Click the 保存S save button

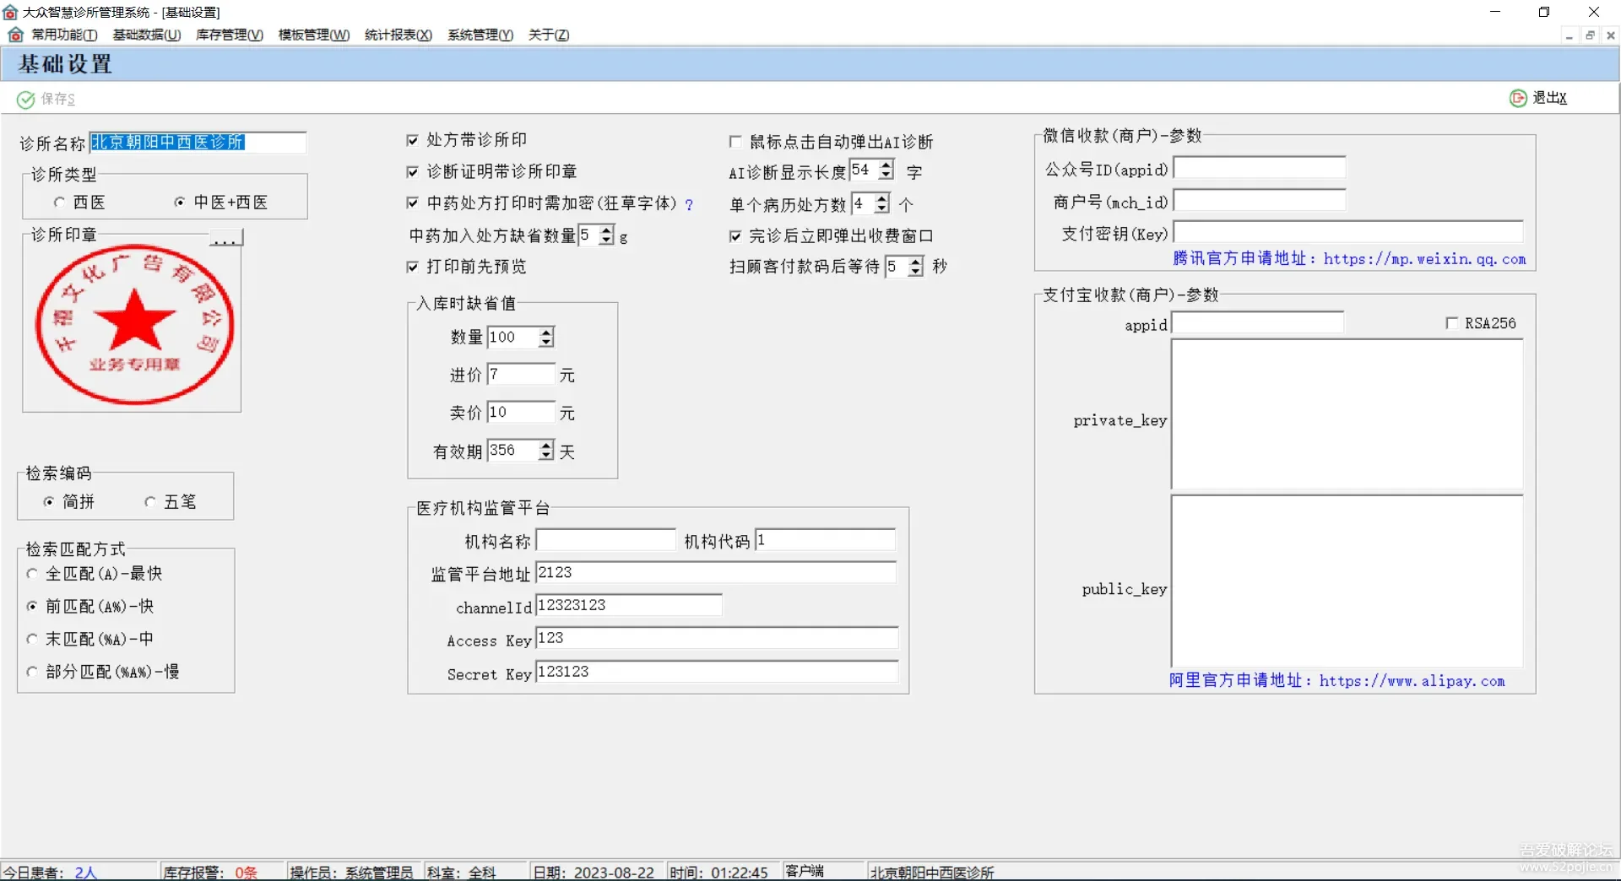click(x=46, y=100)
